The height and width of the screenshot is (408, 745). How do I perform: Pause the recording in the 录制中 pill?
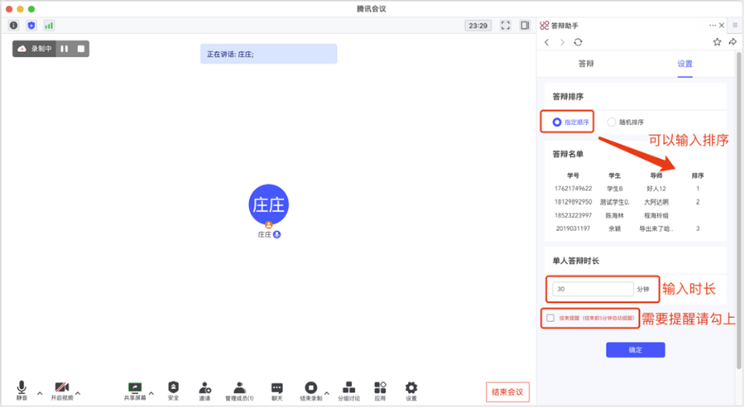(x=65, y=49)
